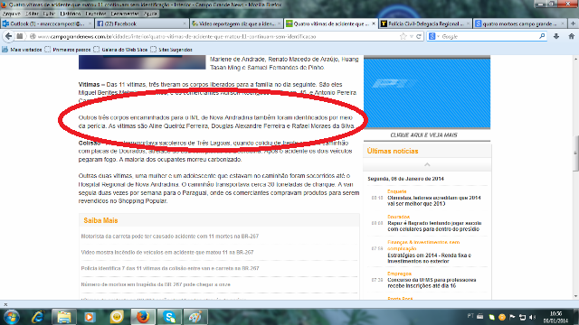Screen dimensions: 579x325
Task: Open the Favoritos menu
Action: (96, 14)
